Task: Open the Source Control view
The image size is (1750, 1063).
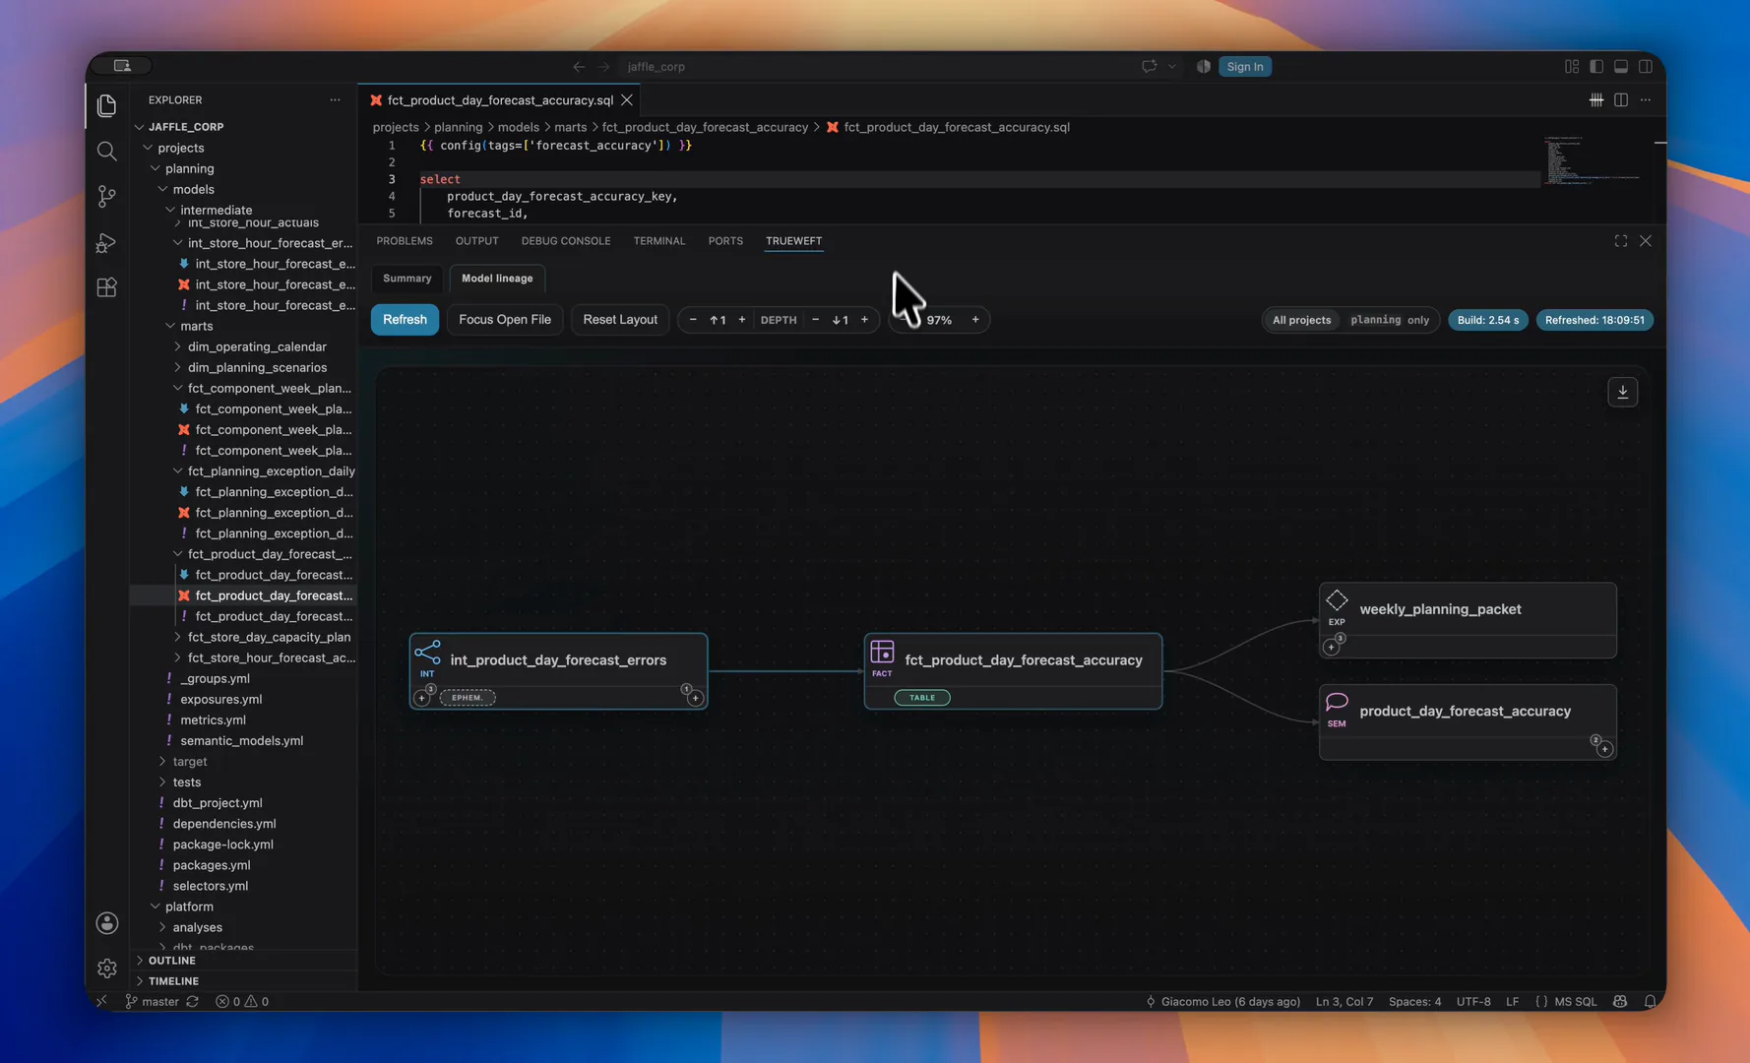Action: [x=106, y=196]
